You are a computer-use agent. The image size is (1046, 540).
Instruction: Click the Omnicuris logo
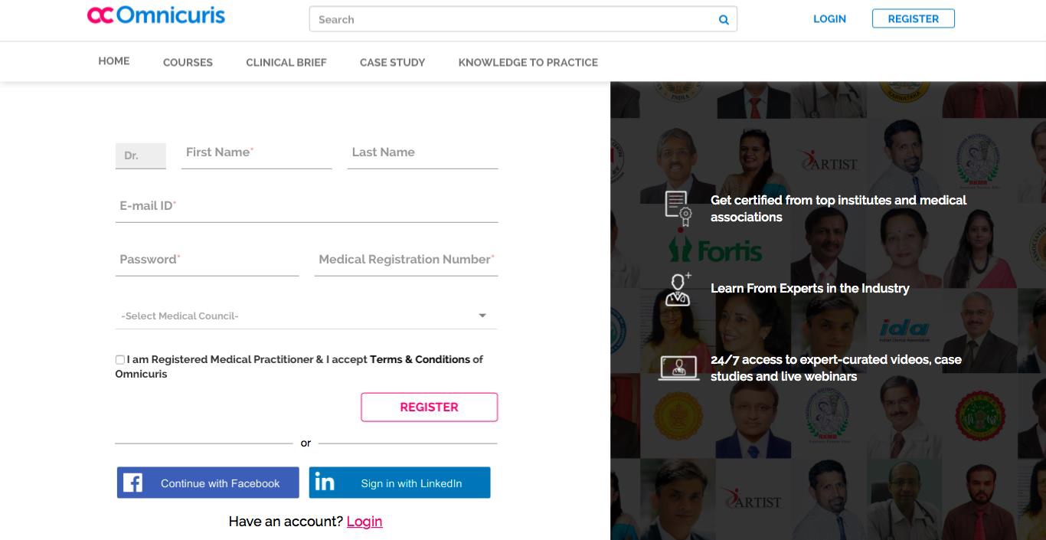pos(156,15)
